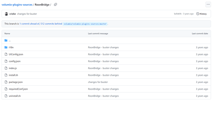Open the requiredConf.json row's commit message
212x116 pixels.
pyautogui.click(x=103, y=89)
